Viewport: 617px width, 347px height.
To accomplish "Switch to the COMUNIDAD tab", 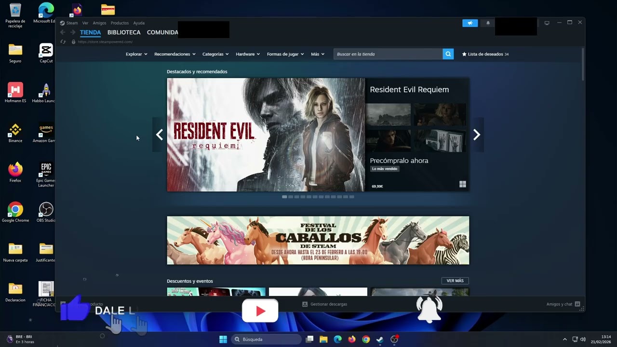I will point(162,32).
